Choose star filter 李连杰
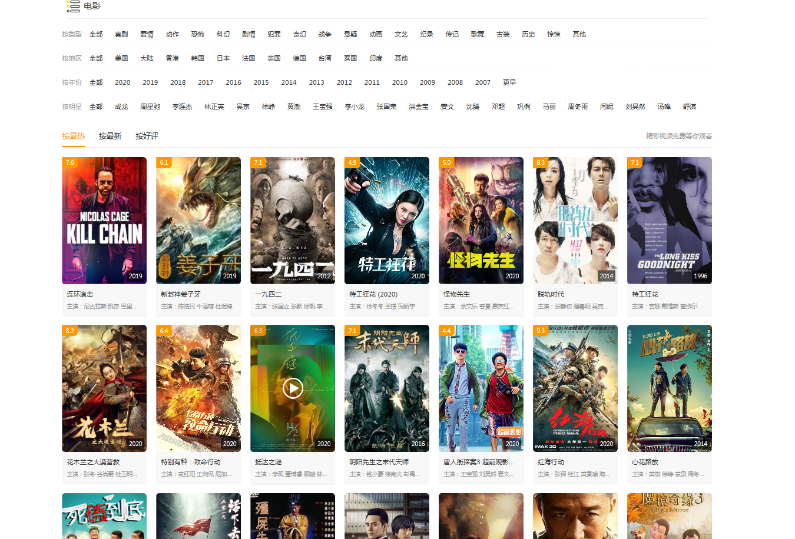Image resolution: width=795 pixels, height=539 pixels. tap(182, 107)
